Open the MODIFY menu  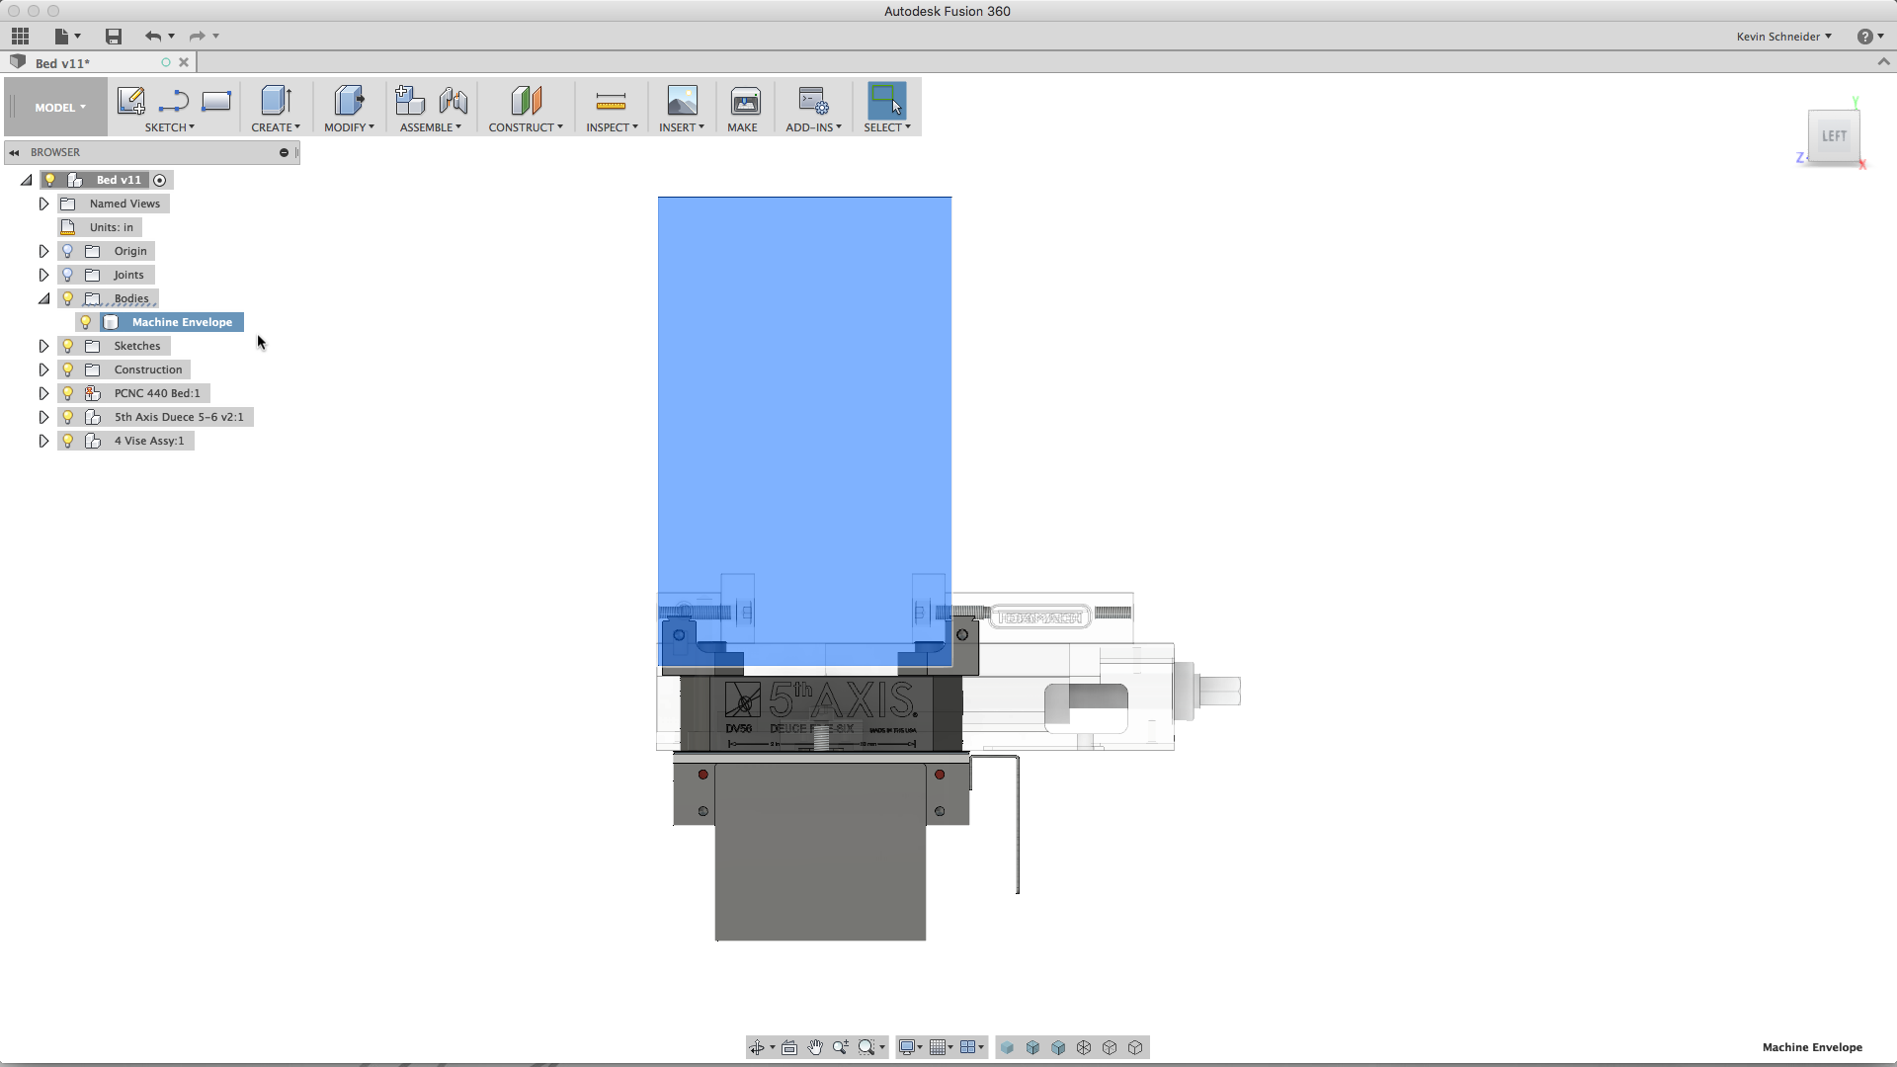click(x=349, y=127)
